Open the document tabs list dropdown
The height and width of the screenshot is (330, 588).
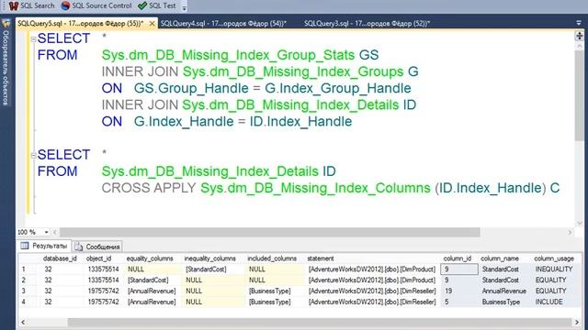[579, 23]
